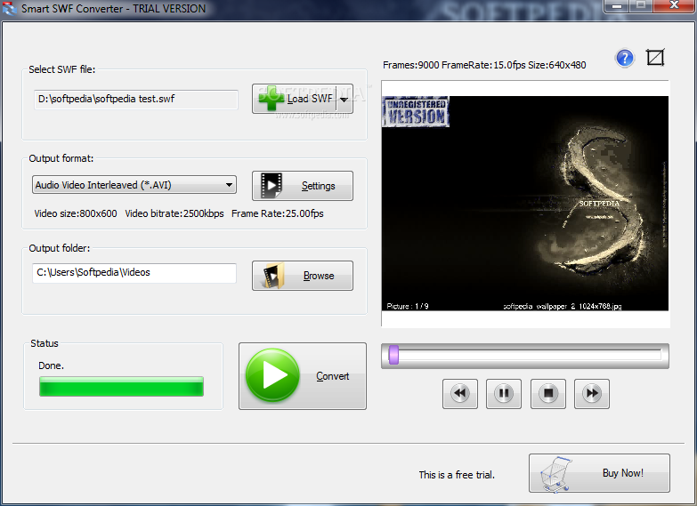Start conversion with the Convert button
697x506 pixels.
click(303, 376)
